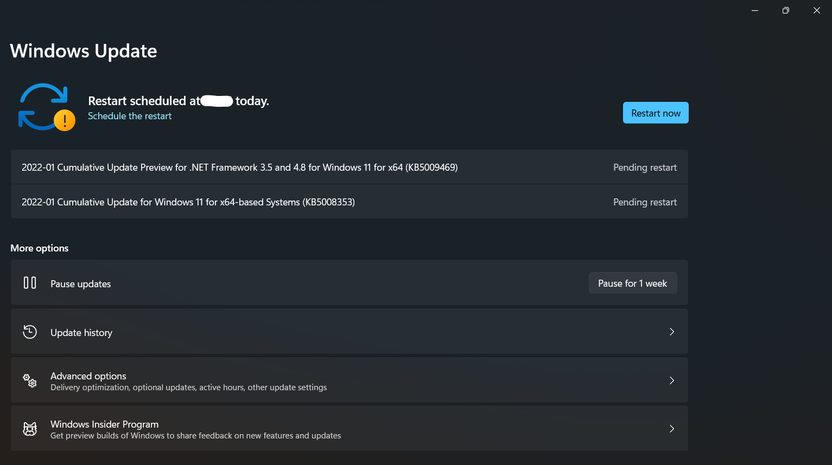The image size is (832, 465).
Task: Click the Advanced options gears icon
Action: click(30, 380)
